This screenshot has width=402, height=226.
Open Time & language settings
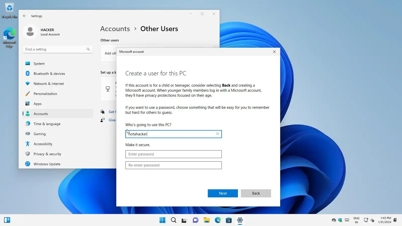click(x=58, y=124)
